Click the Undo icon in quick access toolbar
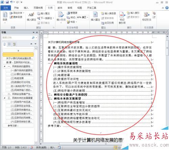This screenshot has height=150, width=169. [x=11, y=2]
